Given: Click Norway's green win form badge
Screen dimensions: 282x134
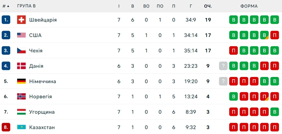Looking at the screenshot, I should pyautogui.click(x=233, y=97).
